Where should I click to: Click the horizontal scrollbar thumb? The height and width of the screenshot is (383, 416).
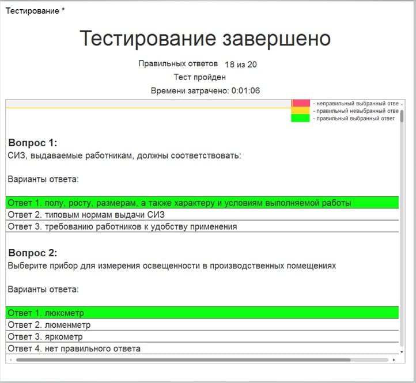pos(183,360)
